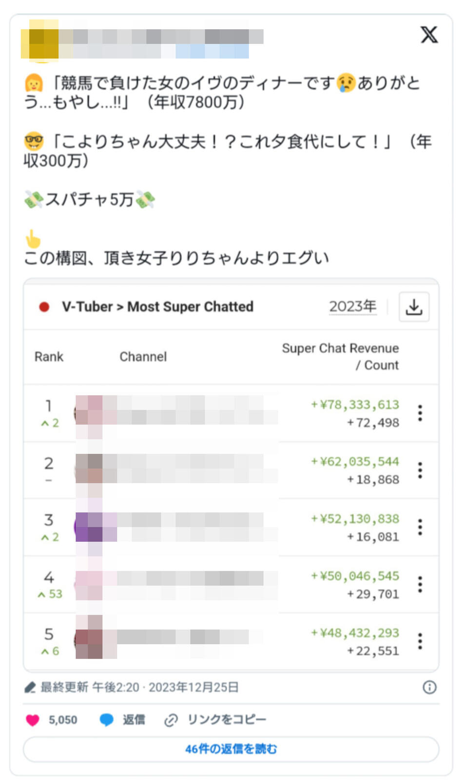Click the blurred profile avatar thumbnail
Screen dimensions: 463x780
(40, 41)
